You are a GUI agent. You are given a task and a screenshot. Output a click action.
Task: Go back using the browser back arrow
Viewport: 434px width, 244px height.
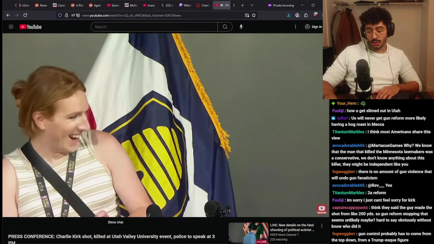tap(8, 15)
